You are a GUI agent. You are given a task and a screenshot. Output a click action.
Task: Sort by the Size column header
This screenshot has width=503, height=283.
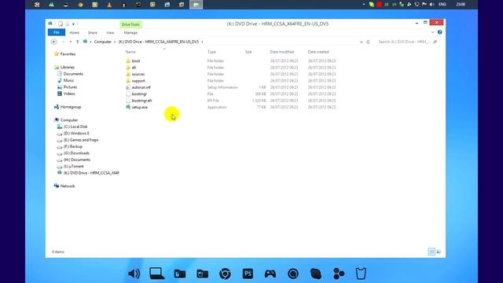tap(248, 52)
